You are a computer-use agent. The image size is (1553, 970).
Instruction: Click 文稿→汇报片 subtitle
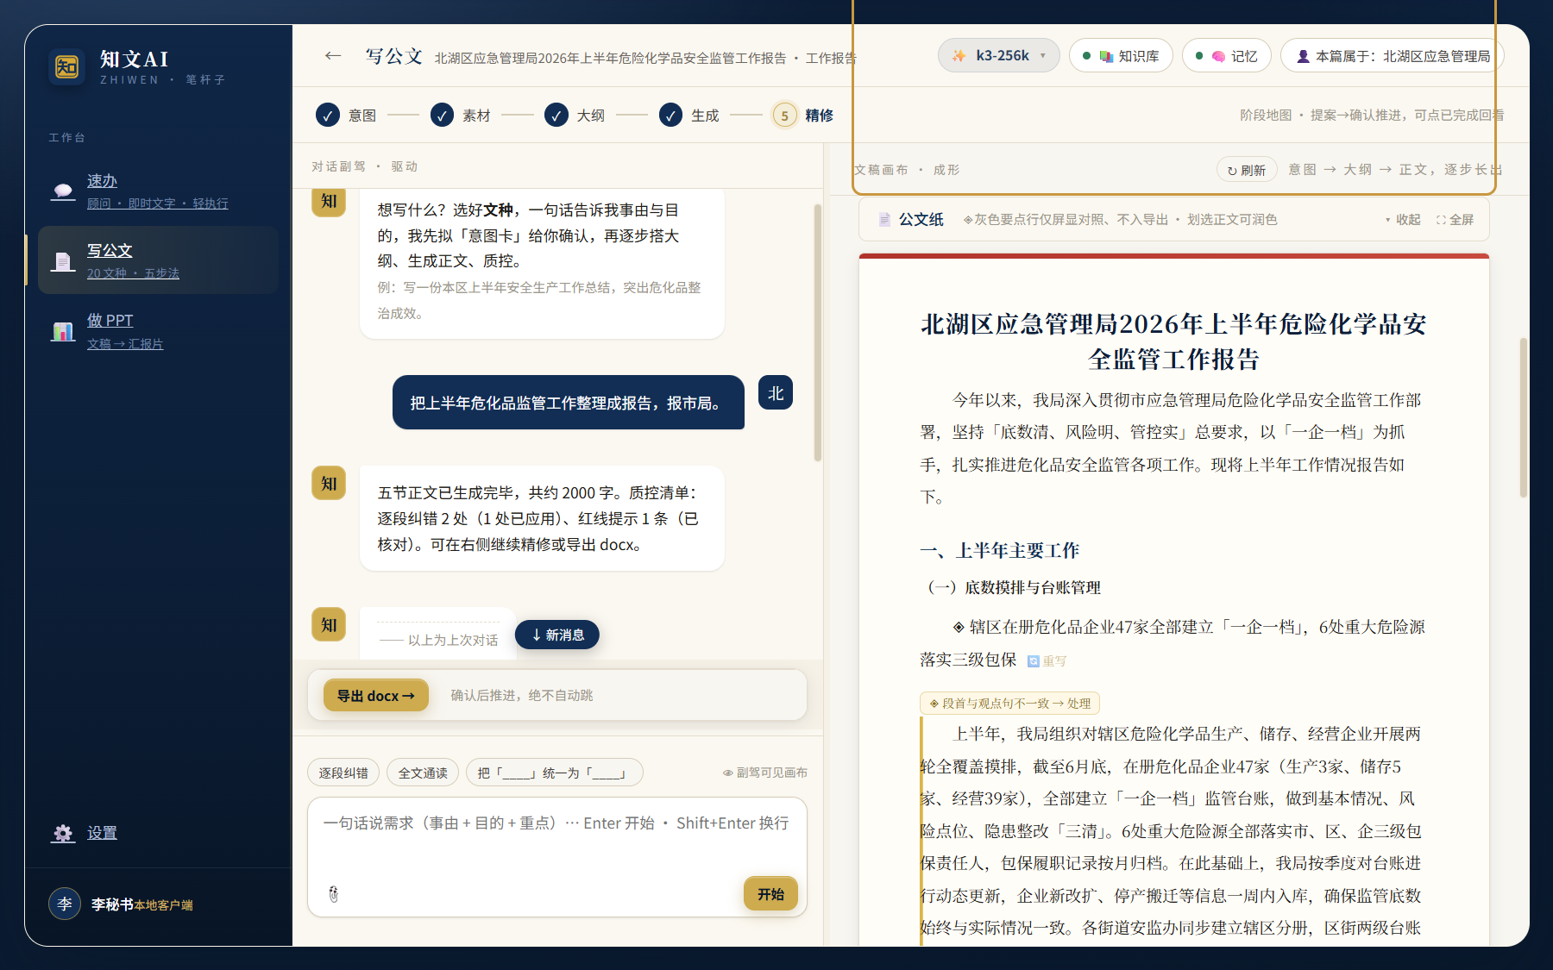coord(125,344)
